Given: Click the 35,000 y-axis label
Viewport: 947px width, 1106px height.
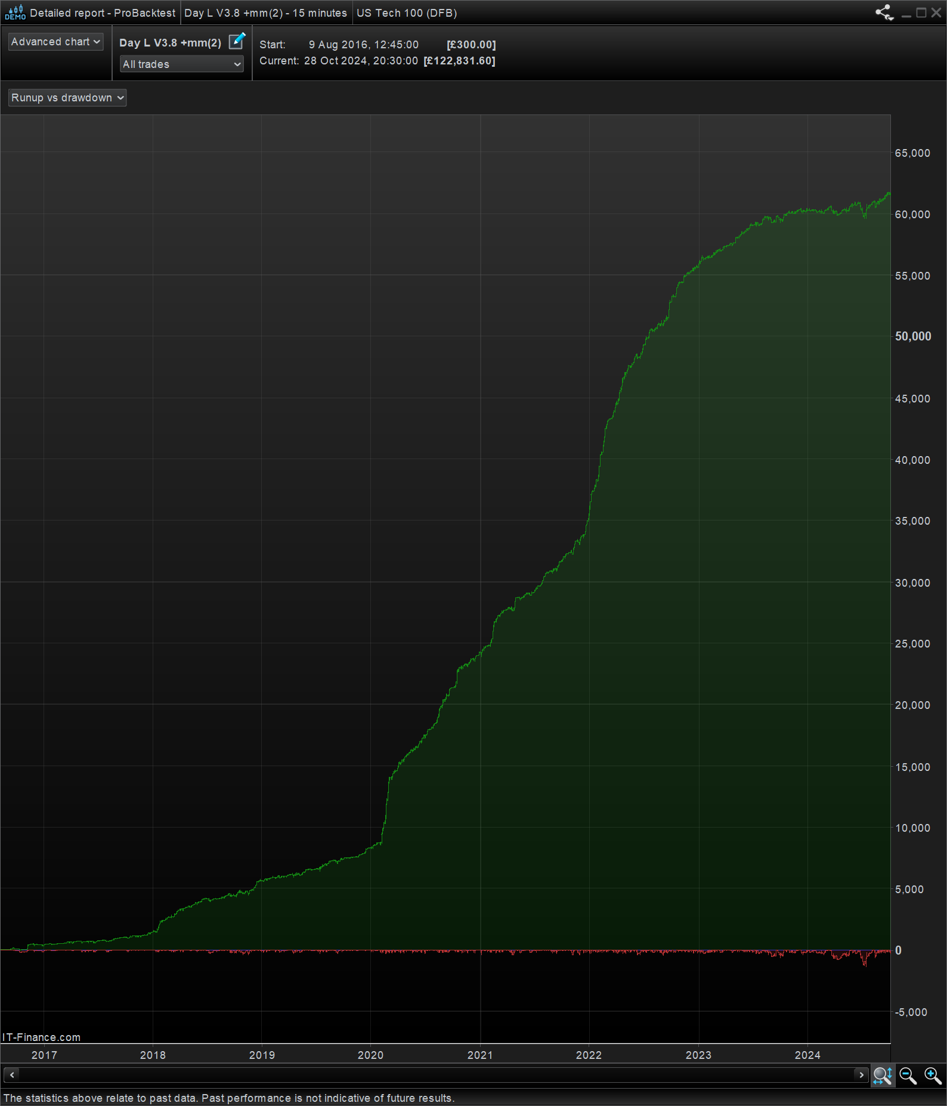Looking at the screenshot, I should click(912, 521).
